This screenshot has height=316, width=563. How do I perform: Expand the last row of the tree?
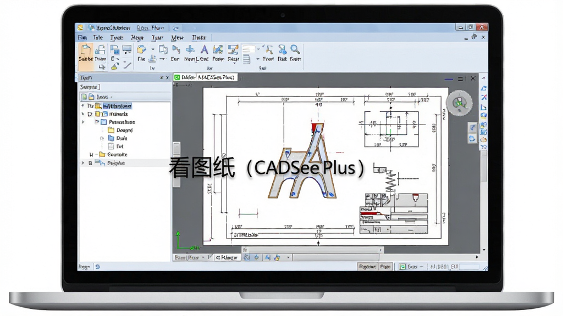[82, 163]
